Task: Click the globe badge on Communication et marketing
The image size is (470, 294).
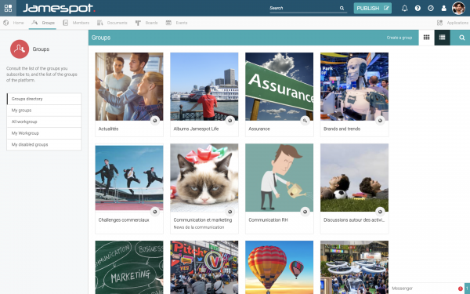Action: (230, 212)
